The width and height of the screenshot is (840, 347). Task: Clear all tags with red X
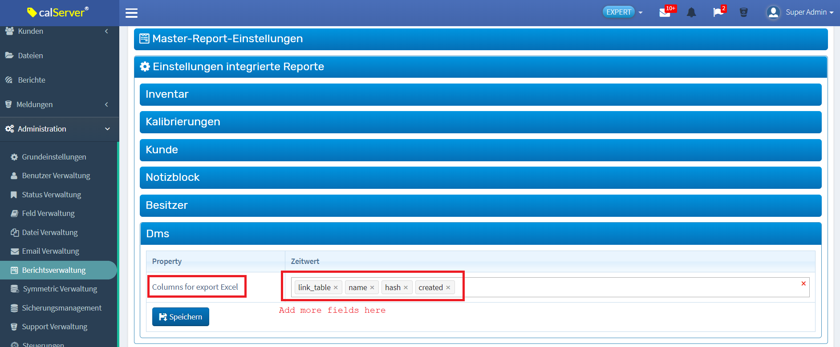pyautogui.click(x=803, y=283)
